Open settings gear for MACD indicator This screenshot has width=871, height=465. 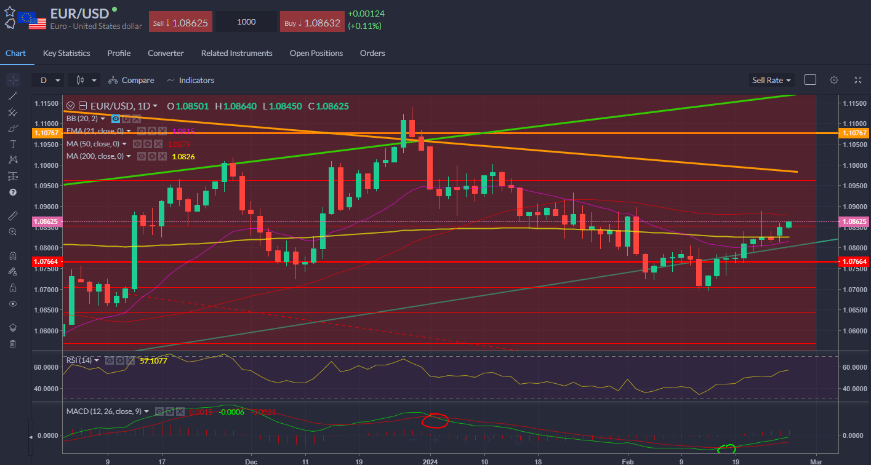click(170, 411)
